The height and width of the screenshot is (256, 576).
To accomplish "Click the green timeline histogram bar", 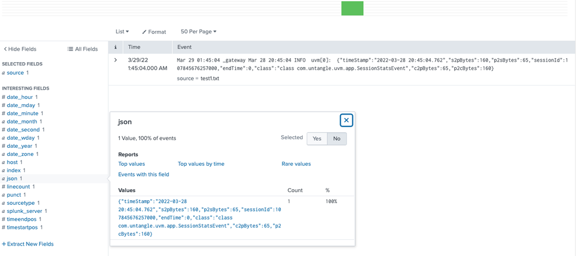I will coord(352,8).
